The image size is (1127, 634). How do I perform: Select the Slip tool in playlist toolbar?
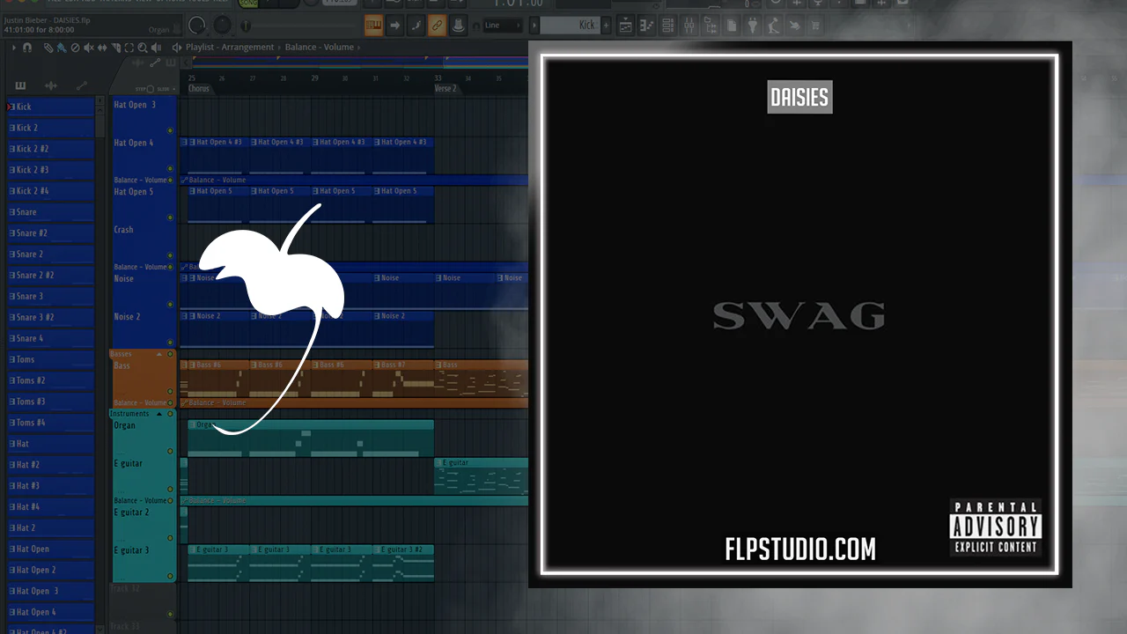pos(102,48)
